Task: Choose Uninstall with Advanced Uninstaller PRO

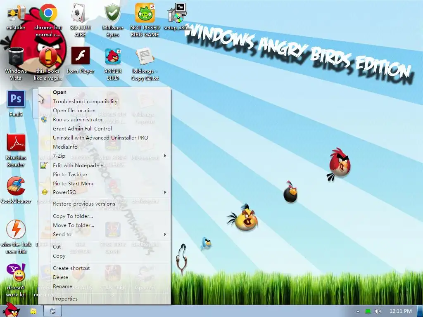Action: pos(105,138)
